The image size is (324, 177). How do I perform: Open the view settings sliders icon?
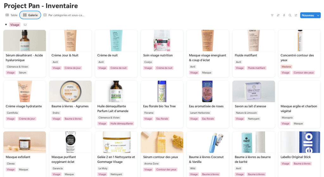pos(296,15)
